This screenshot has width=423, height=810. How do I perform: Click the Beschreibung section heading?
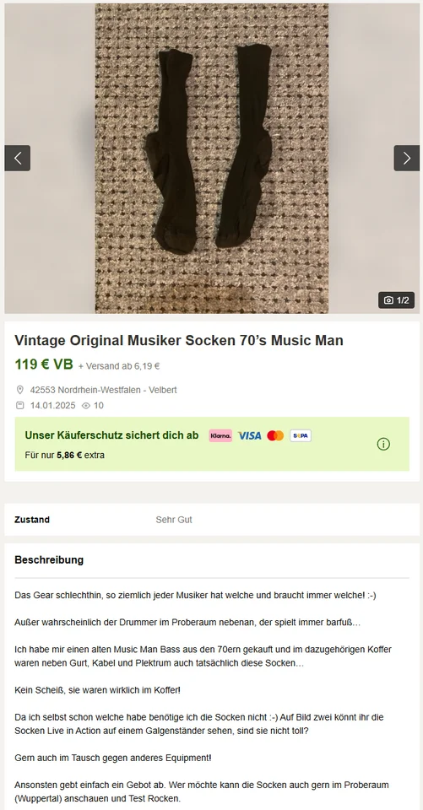tap(49, 560)
